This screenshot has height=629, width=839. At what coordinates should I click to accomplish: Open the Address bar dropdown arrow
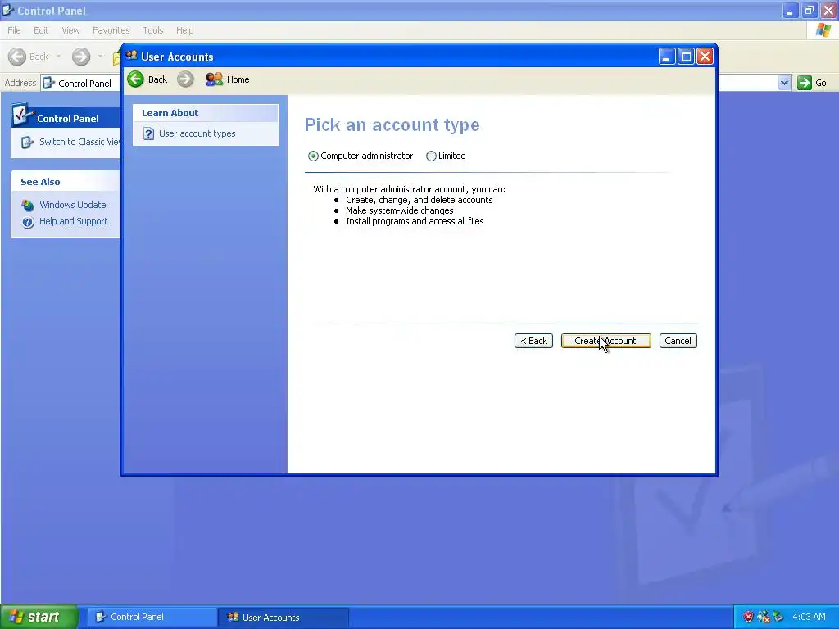point(784,83)
